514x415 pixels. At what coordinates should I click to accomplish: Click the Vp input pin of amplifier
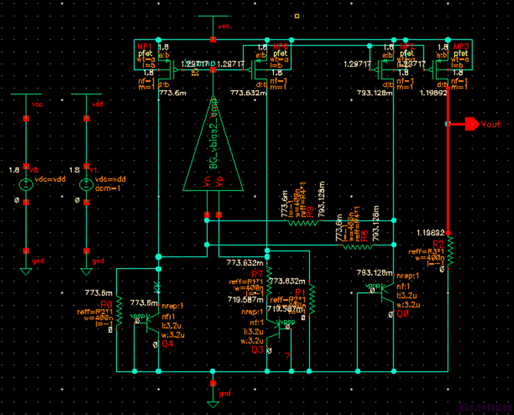219,215
